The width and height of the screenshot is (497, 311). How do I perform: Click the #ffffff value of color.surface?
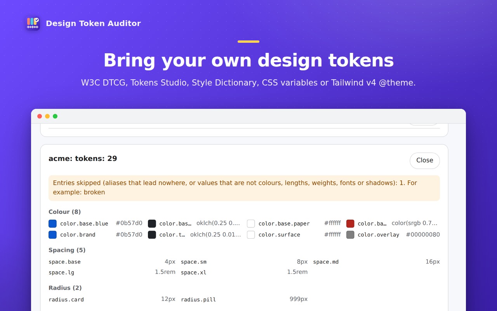point(332,234)
